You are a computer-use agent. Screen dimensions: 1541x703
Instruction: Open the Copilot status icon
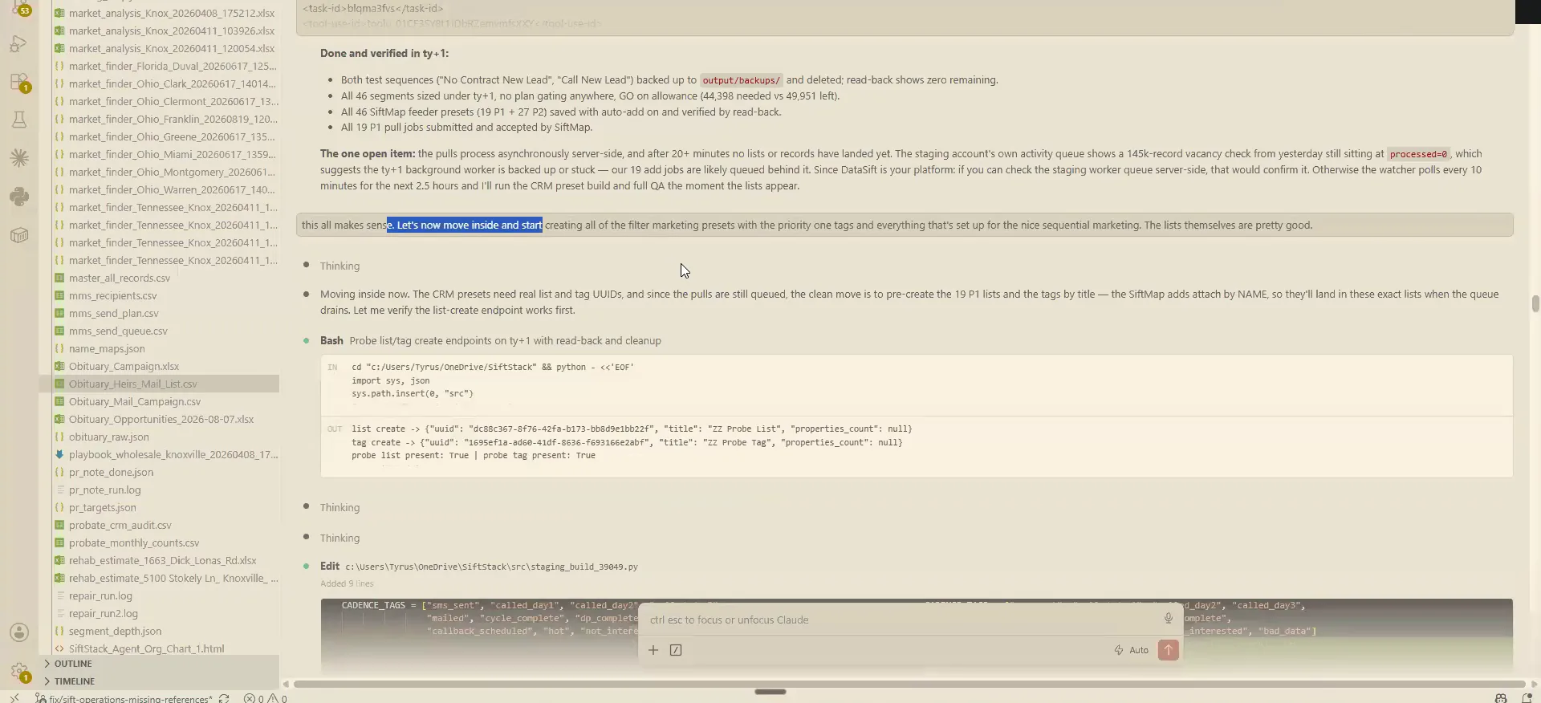pos(1501,698)
